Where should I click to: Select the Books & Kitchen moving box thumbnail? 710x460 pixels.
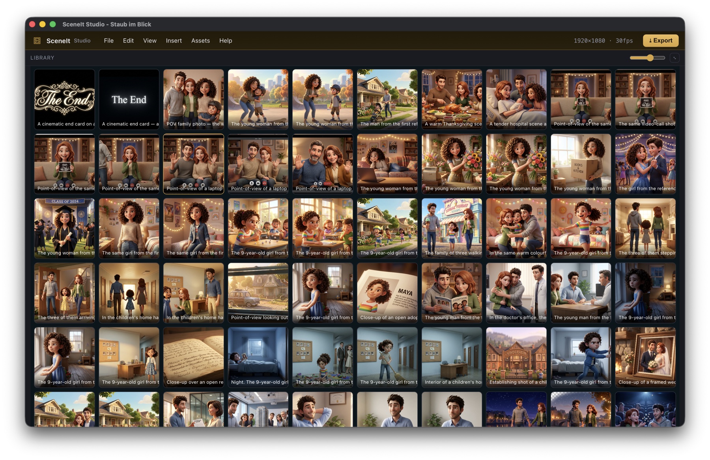click(x=581, y=164)
